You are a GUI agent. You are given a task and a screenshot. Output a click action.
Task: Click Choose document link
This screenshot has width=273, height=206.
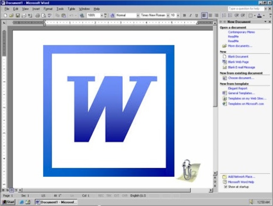[241, 78]
